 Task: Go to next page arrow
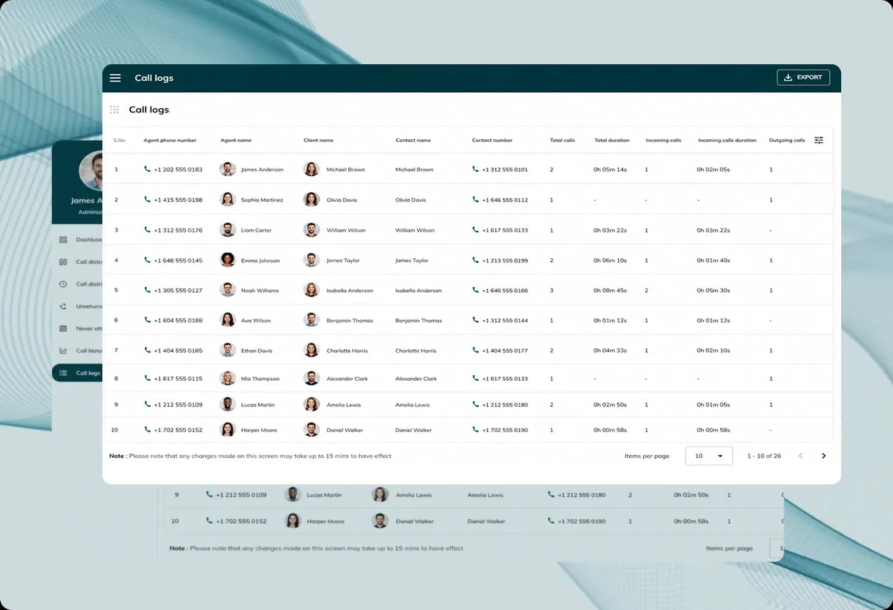(x=824, y=456)
